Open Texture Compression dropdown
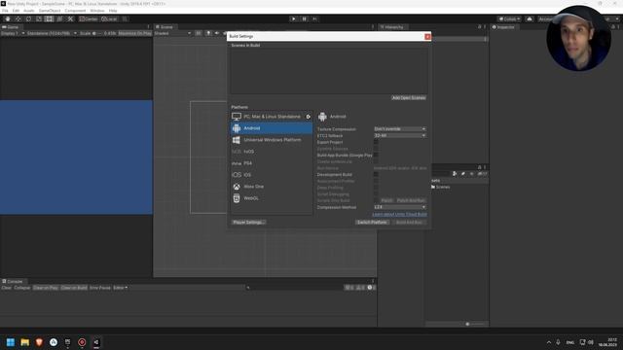The width and height of the screenshot is (623, 350). (400, 129)
